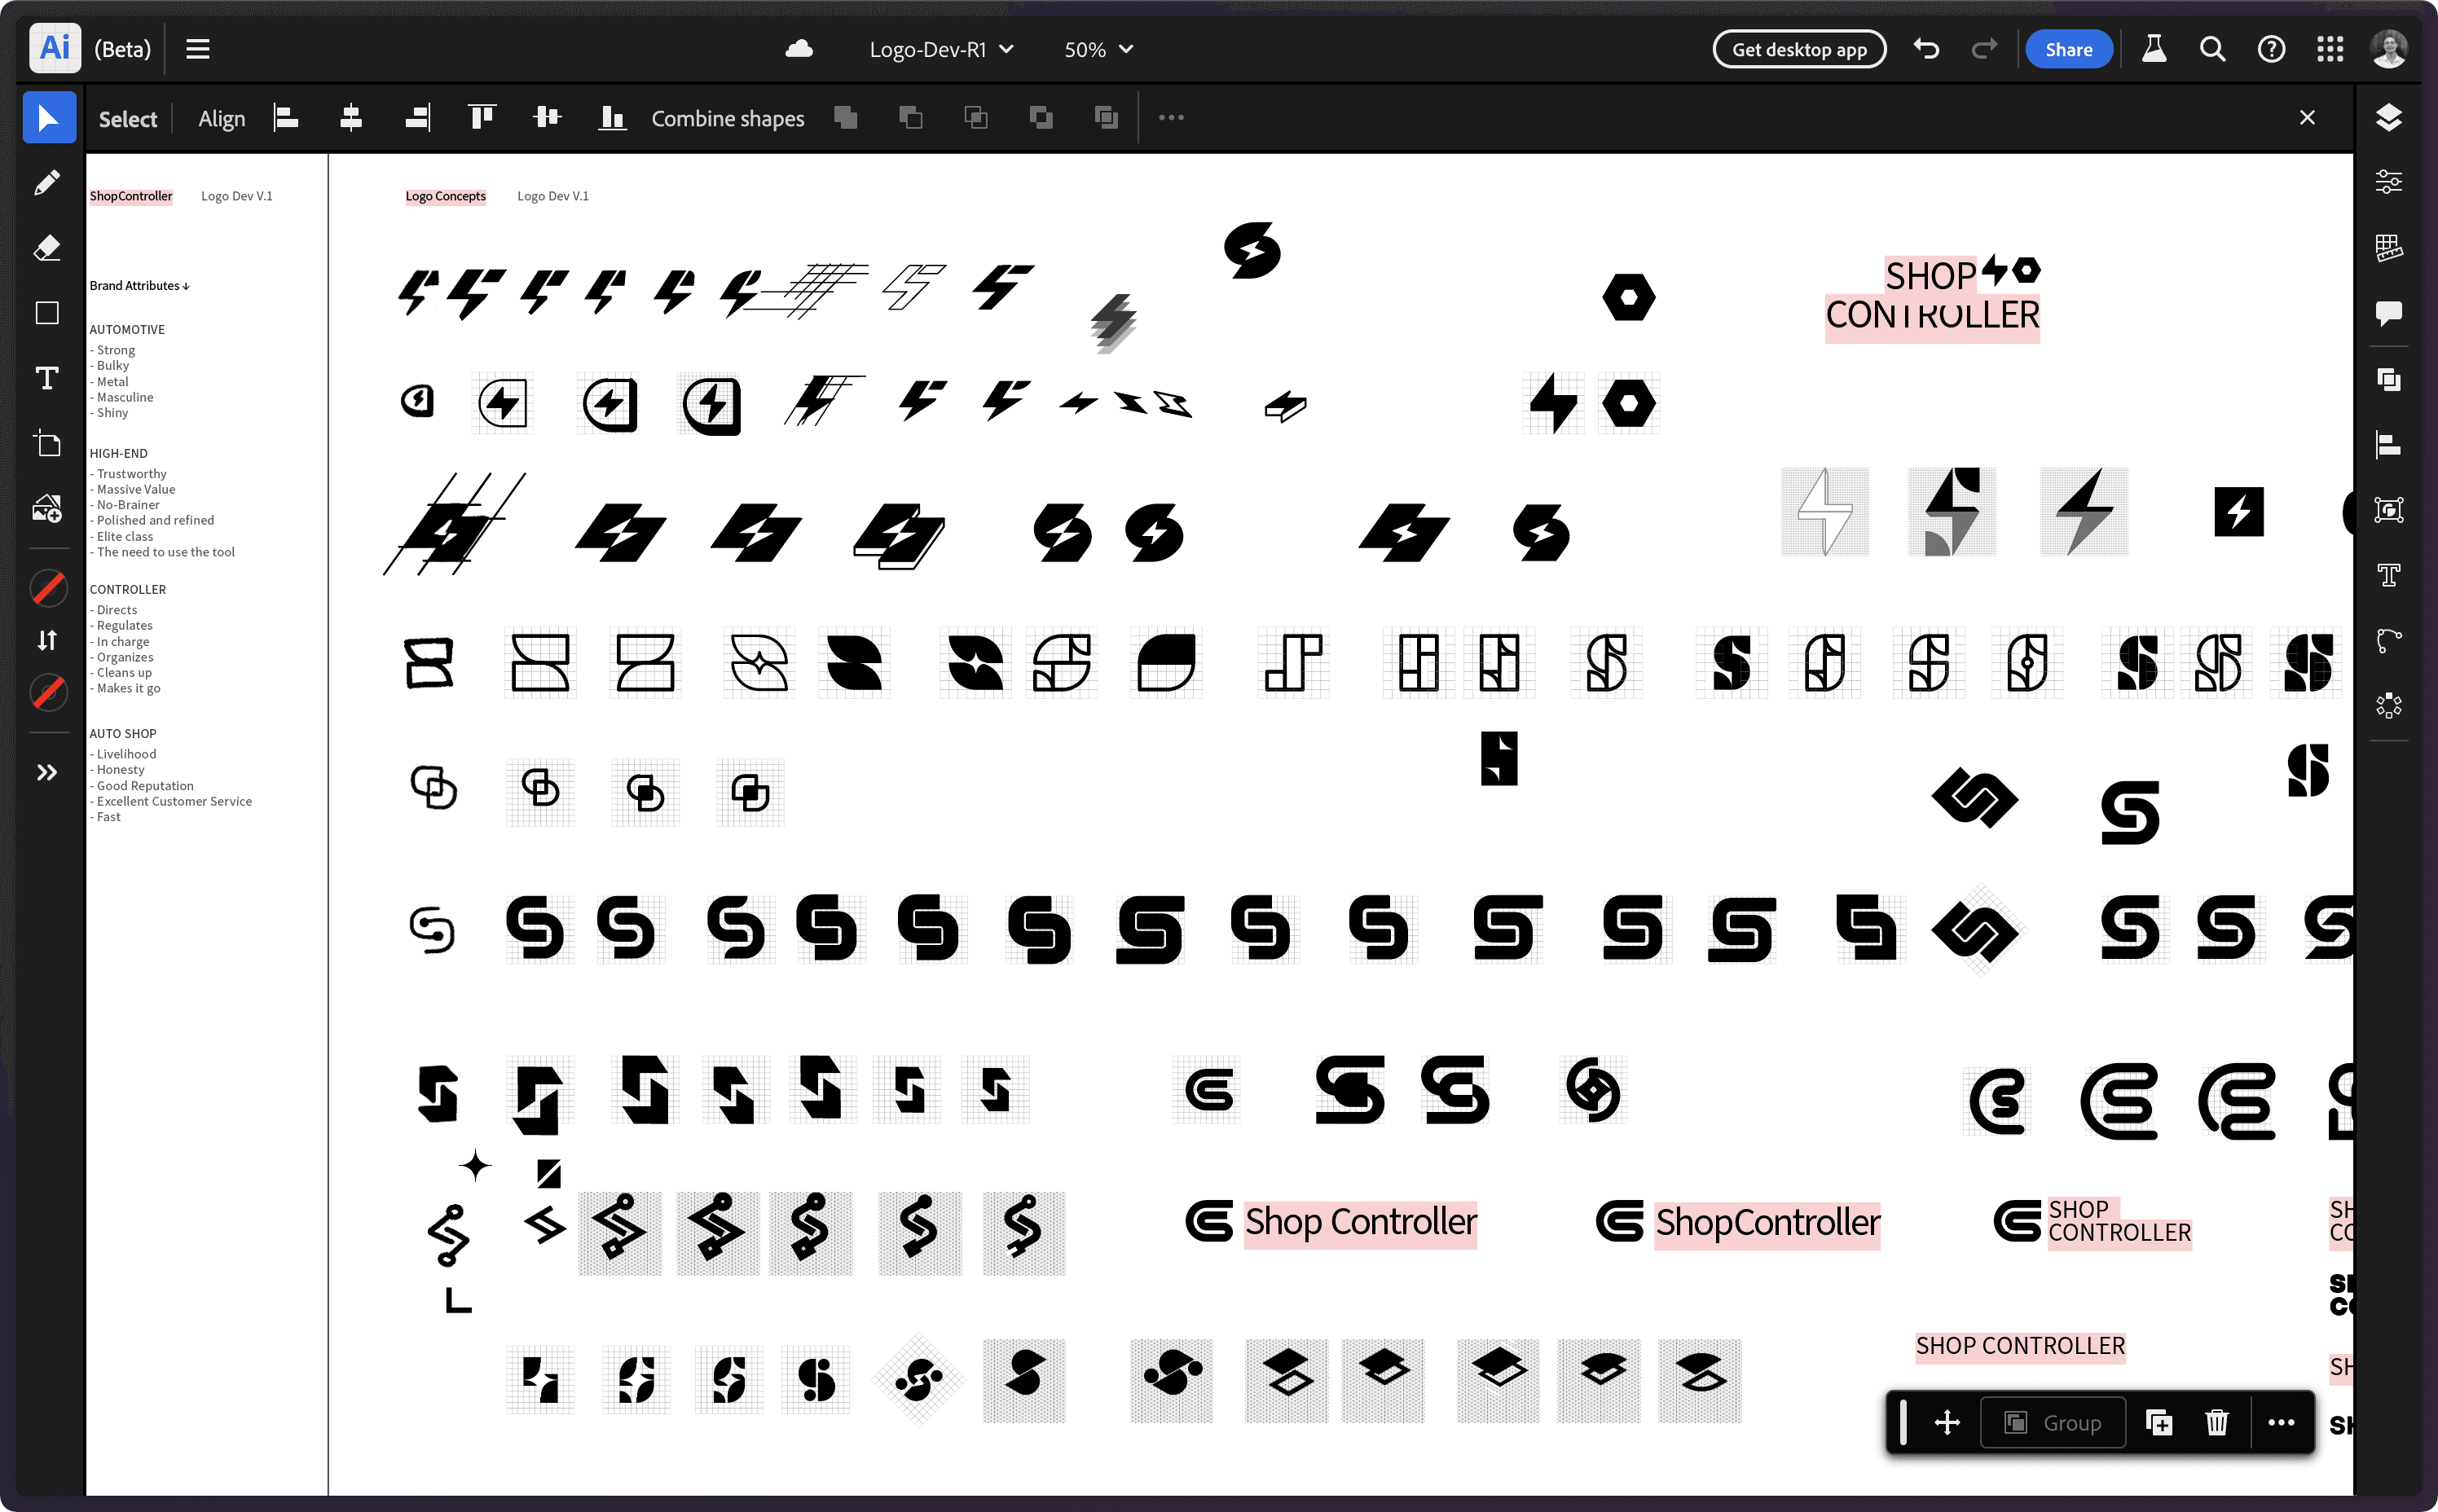Screen dimensions: 2438x1512
Task: Align objects to left edge
Action: point(286,118)
